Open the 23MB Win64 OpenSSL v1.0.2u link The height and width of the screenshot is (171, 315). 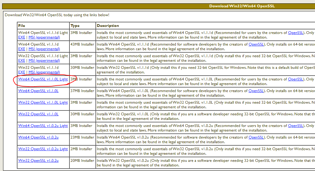(x=38, y=137)
